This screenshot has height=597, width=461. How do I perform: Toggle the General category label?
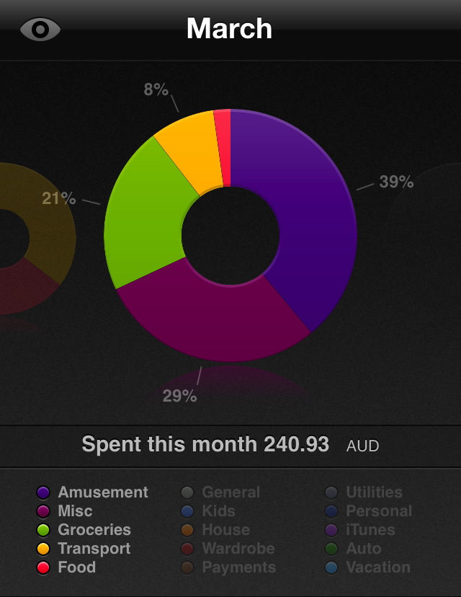click(230, 492)
